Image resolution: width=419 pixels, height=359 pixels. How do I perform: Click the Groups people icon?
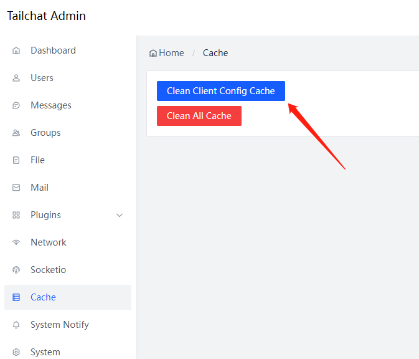tap(16, 133)
